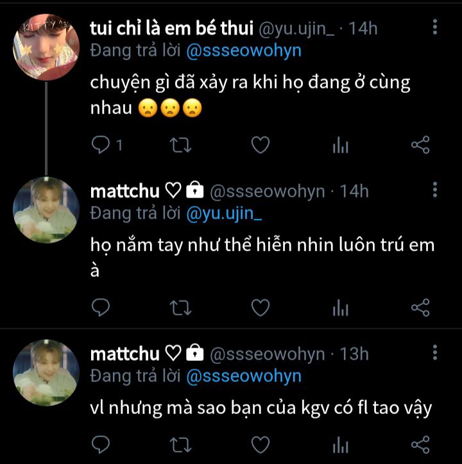Open mattchu avatar on middle tweet
This screenshot has width=462, height=464.
46,210
